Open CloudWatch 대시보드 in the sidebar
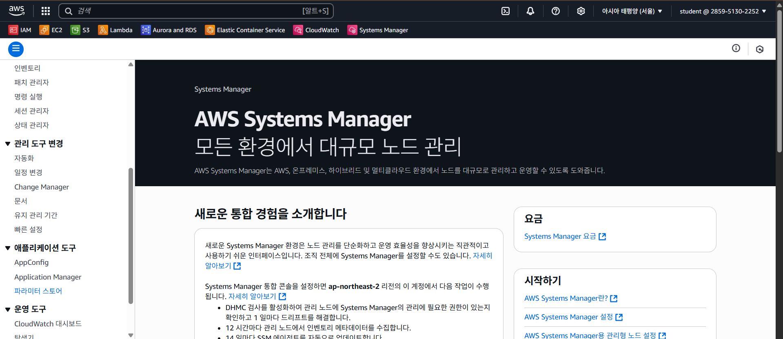The height and width of the screenshot is (339, 783). coord(48,324)
